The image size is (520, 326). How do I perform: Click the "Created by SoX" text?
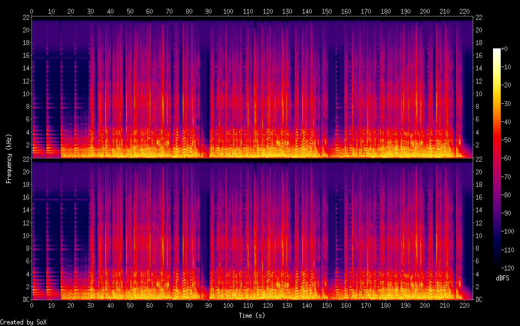click(x=23, y=322)
